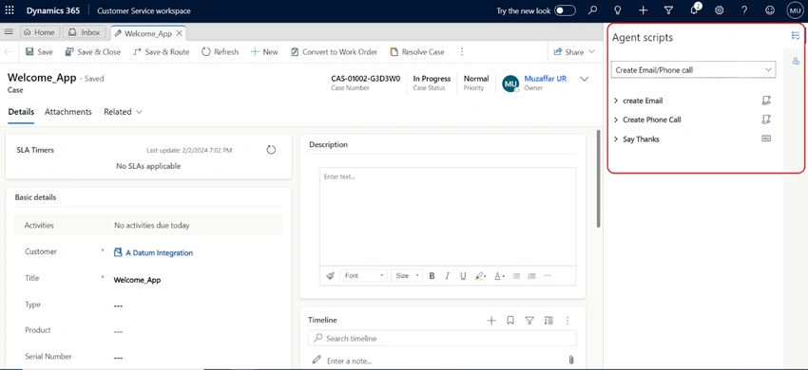Click the plus quick create icon in top bar
Image resolution: width=808 pixels, height=370 pixels.
tap(644, 10)
